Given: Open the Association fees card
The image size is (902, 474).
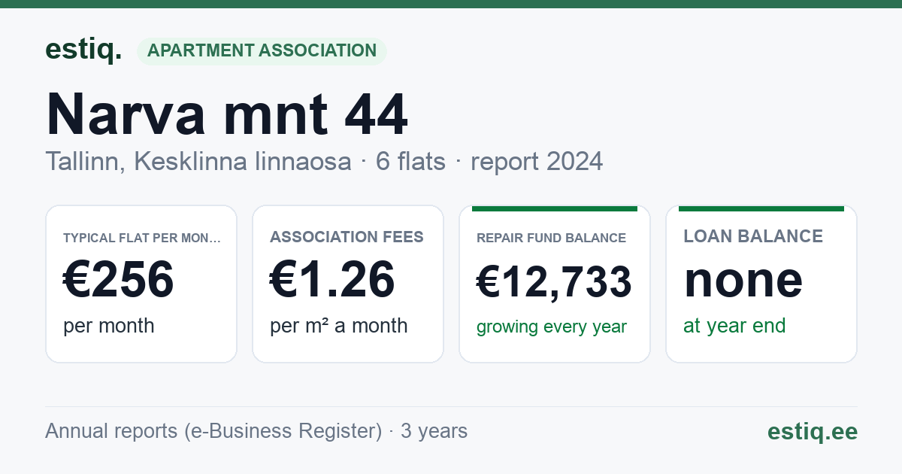Looking at the screenshot, I should (x=348, y=284).
